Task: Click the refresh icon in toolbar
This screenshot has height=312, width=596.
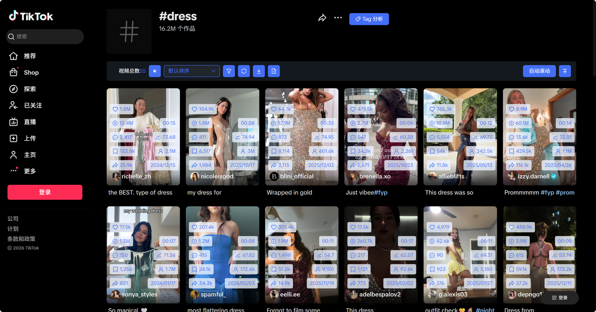Action: pyautogui.click(x=244, y=71)
